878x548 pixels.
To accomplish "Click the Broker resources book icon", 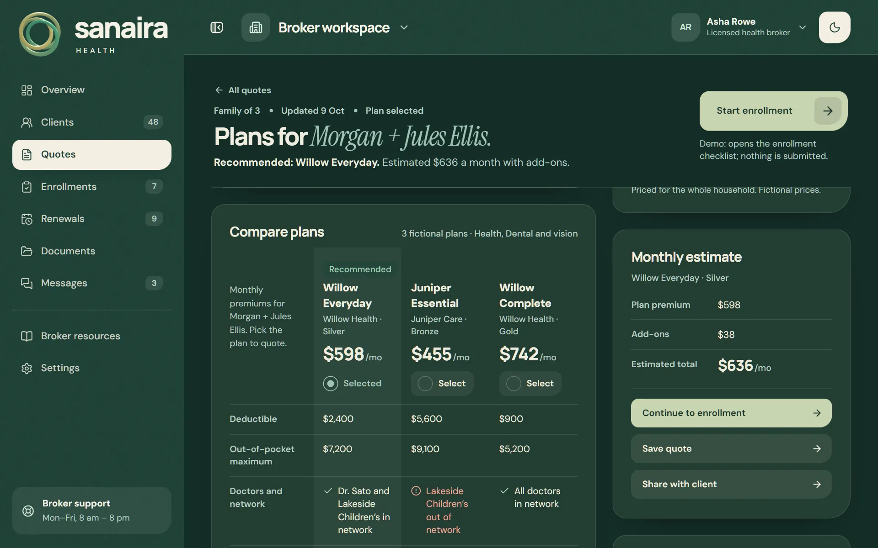I will 27,336.
